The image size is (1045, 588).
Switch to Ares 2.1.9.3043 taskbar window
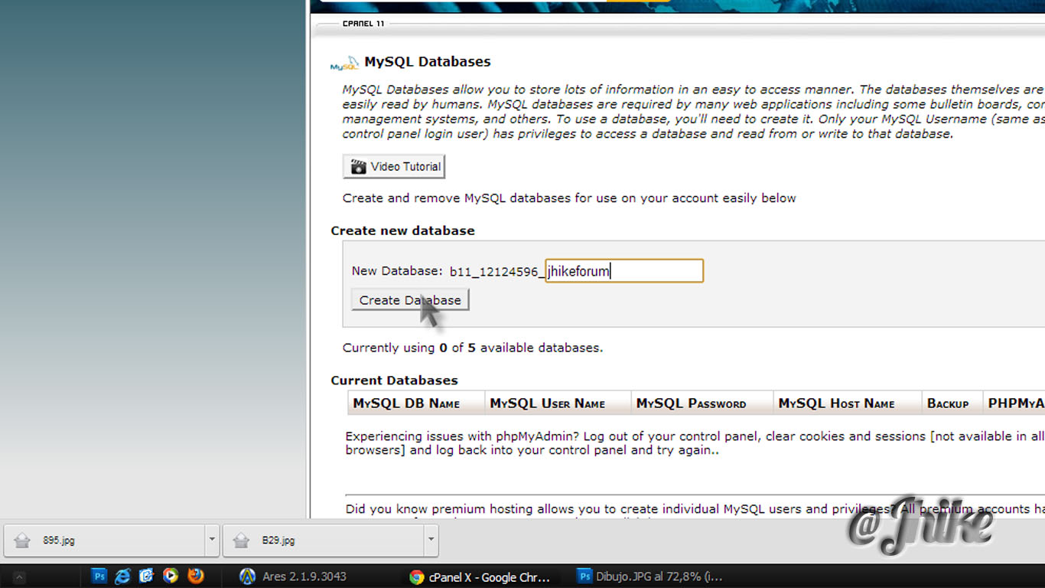[x=293, y=577]
